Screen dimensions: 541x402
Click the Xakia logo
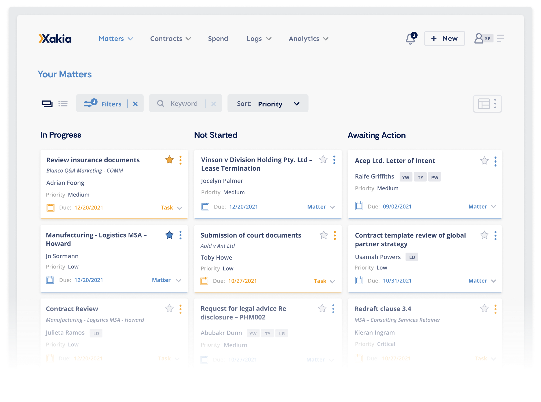coord(55,39)
